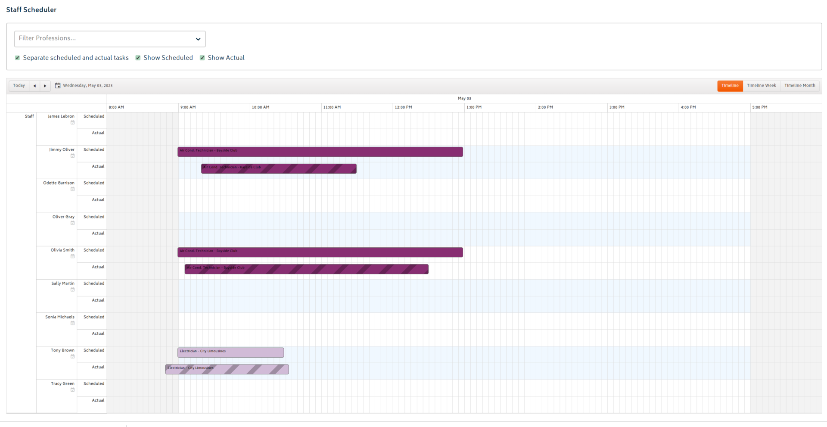This screenshot has width=827, height=427.
Task: Switch to Timeline Month view
Action: pos(799,86)
